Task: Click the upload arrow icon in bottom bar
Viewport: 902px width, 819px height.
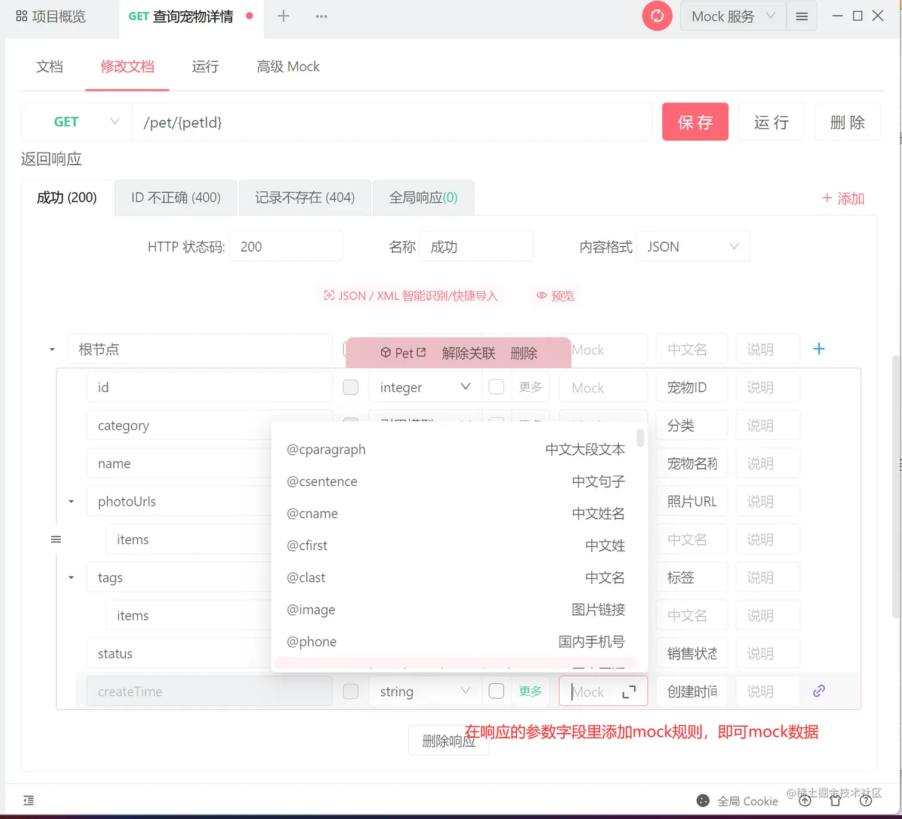Action: 805,801
